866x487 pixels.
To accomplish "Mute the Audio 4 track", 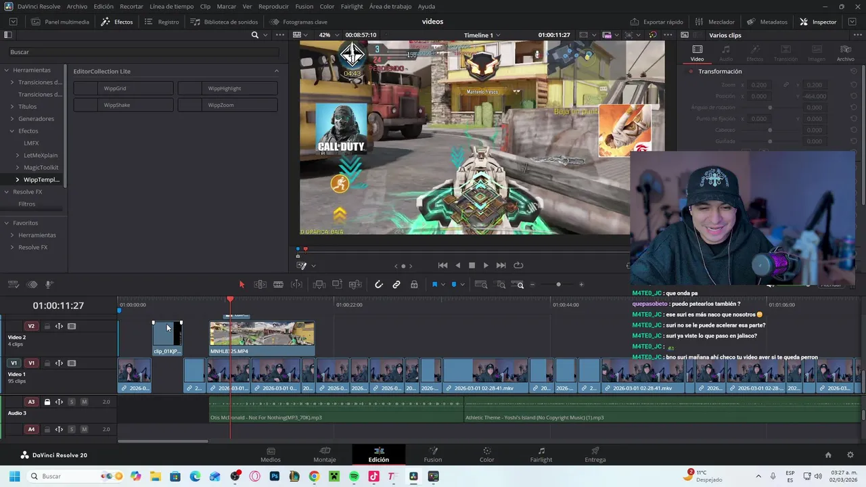I will click(84, 430).
